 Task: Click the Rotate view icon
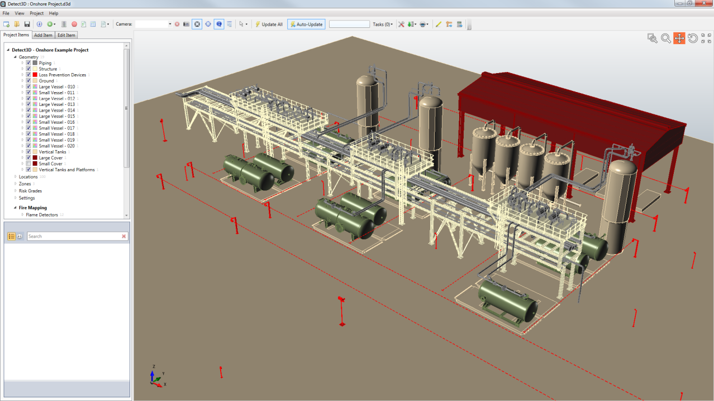pos(692,38)
